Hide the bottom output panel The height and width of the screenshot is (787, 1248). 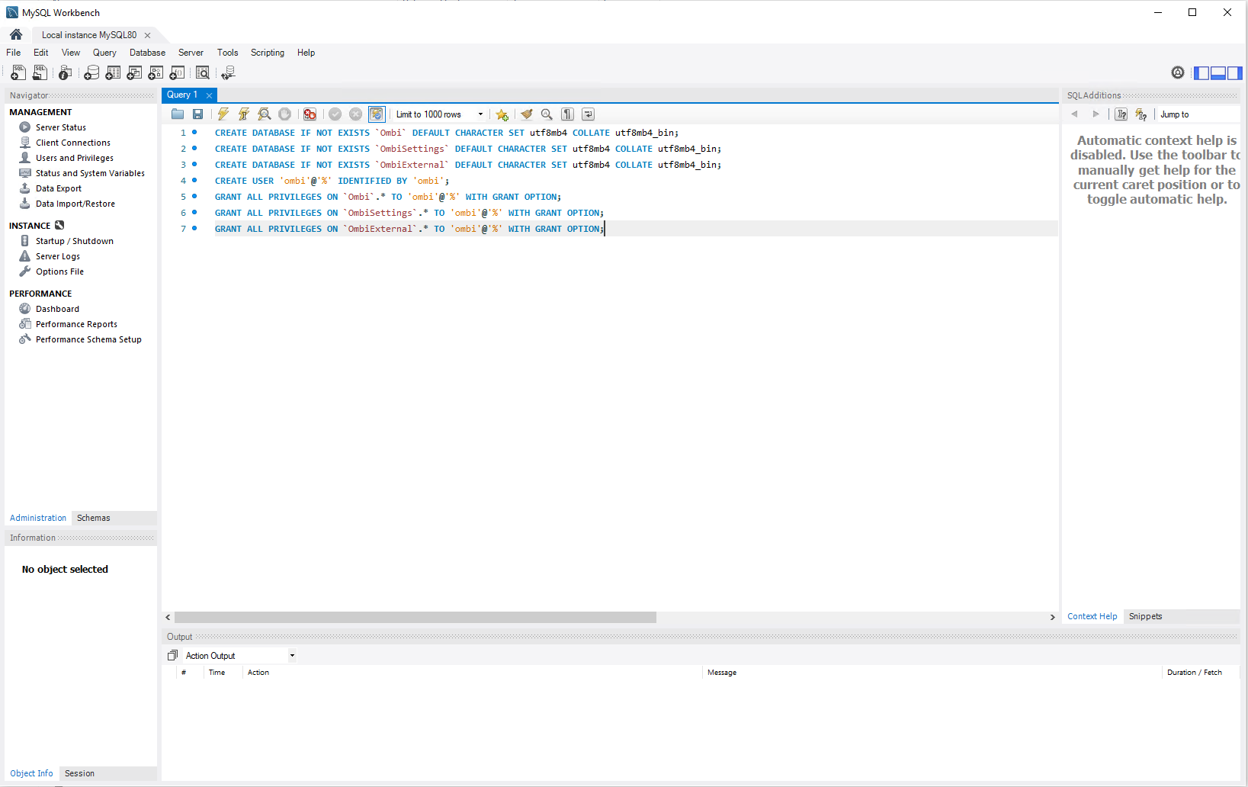1218,73
